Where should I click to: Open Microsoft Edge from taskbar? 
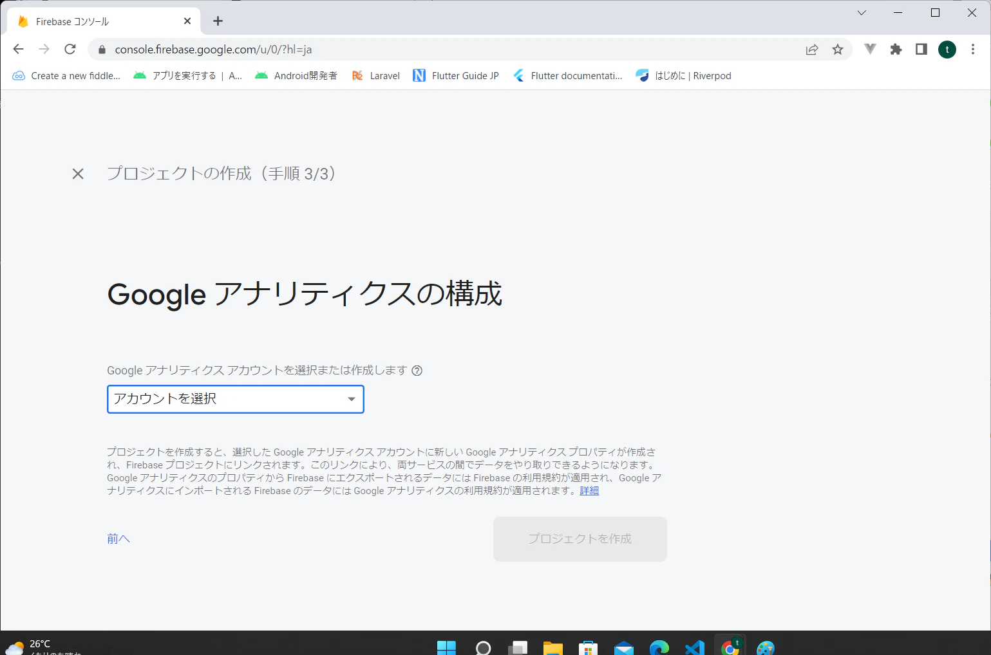(x=659, y=647)
